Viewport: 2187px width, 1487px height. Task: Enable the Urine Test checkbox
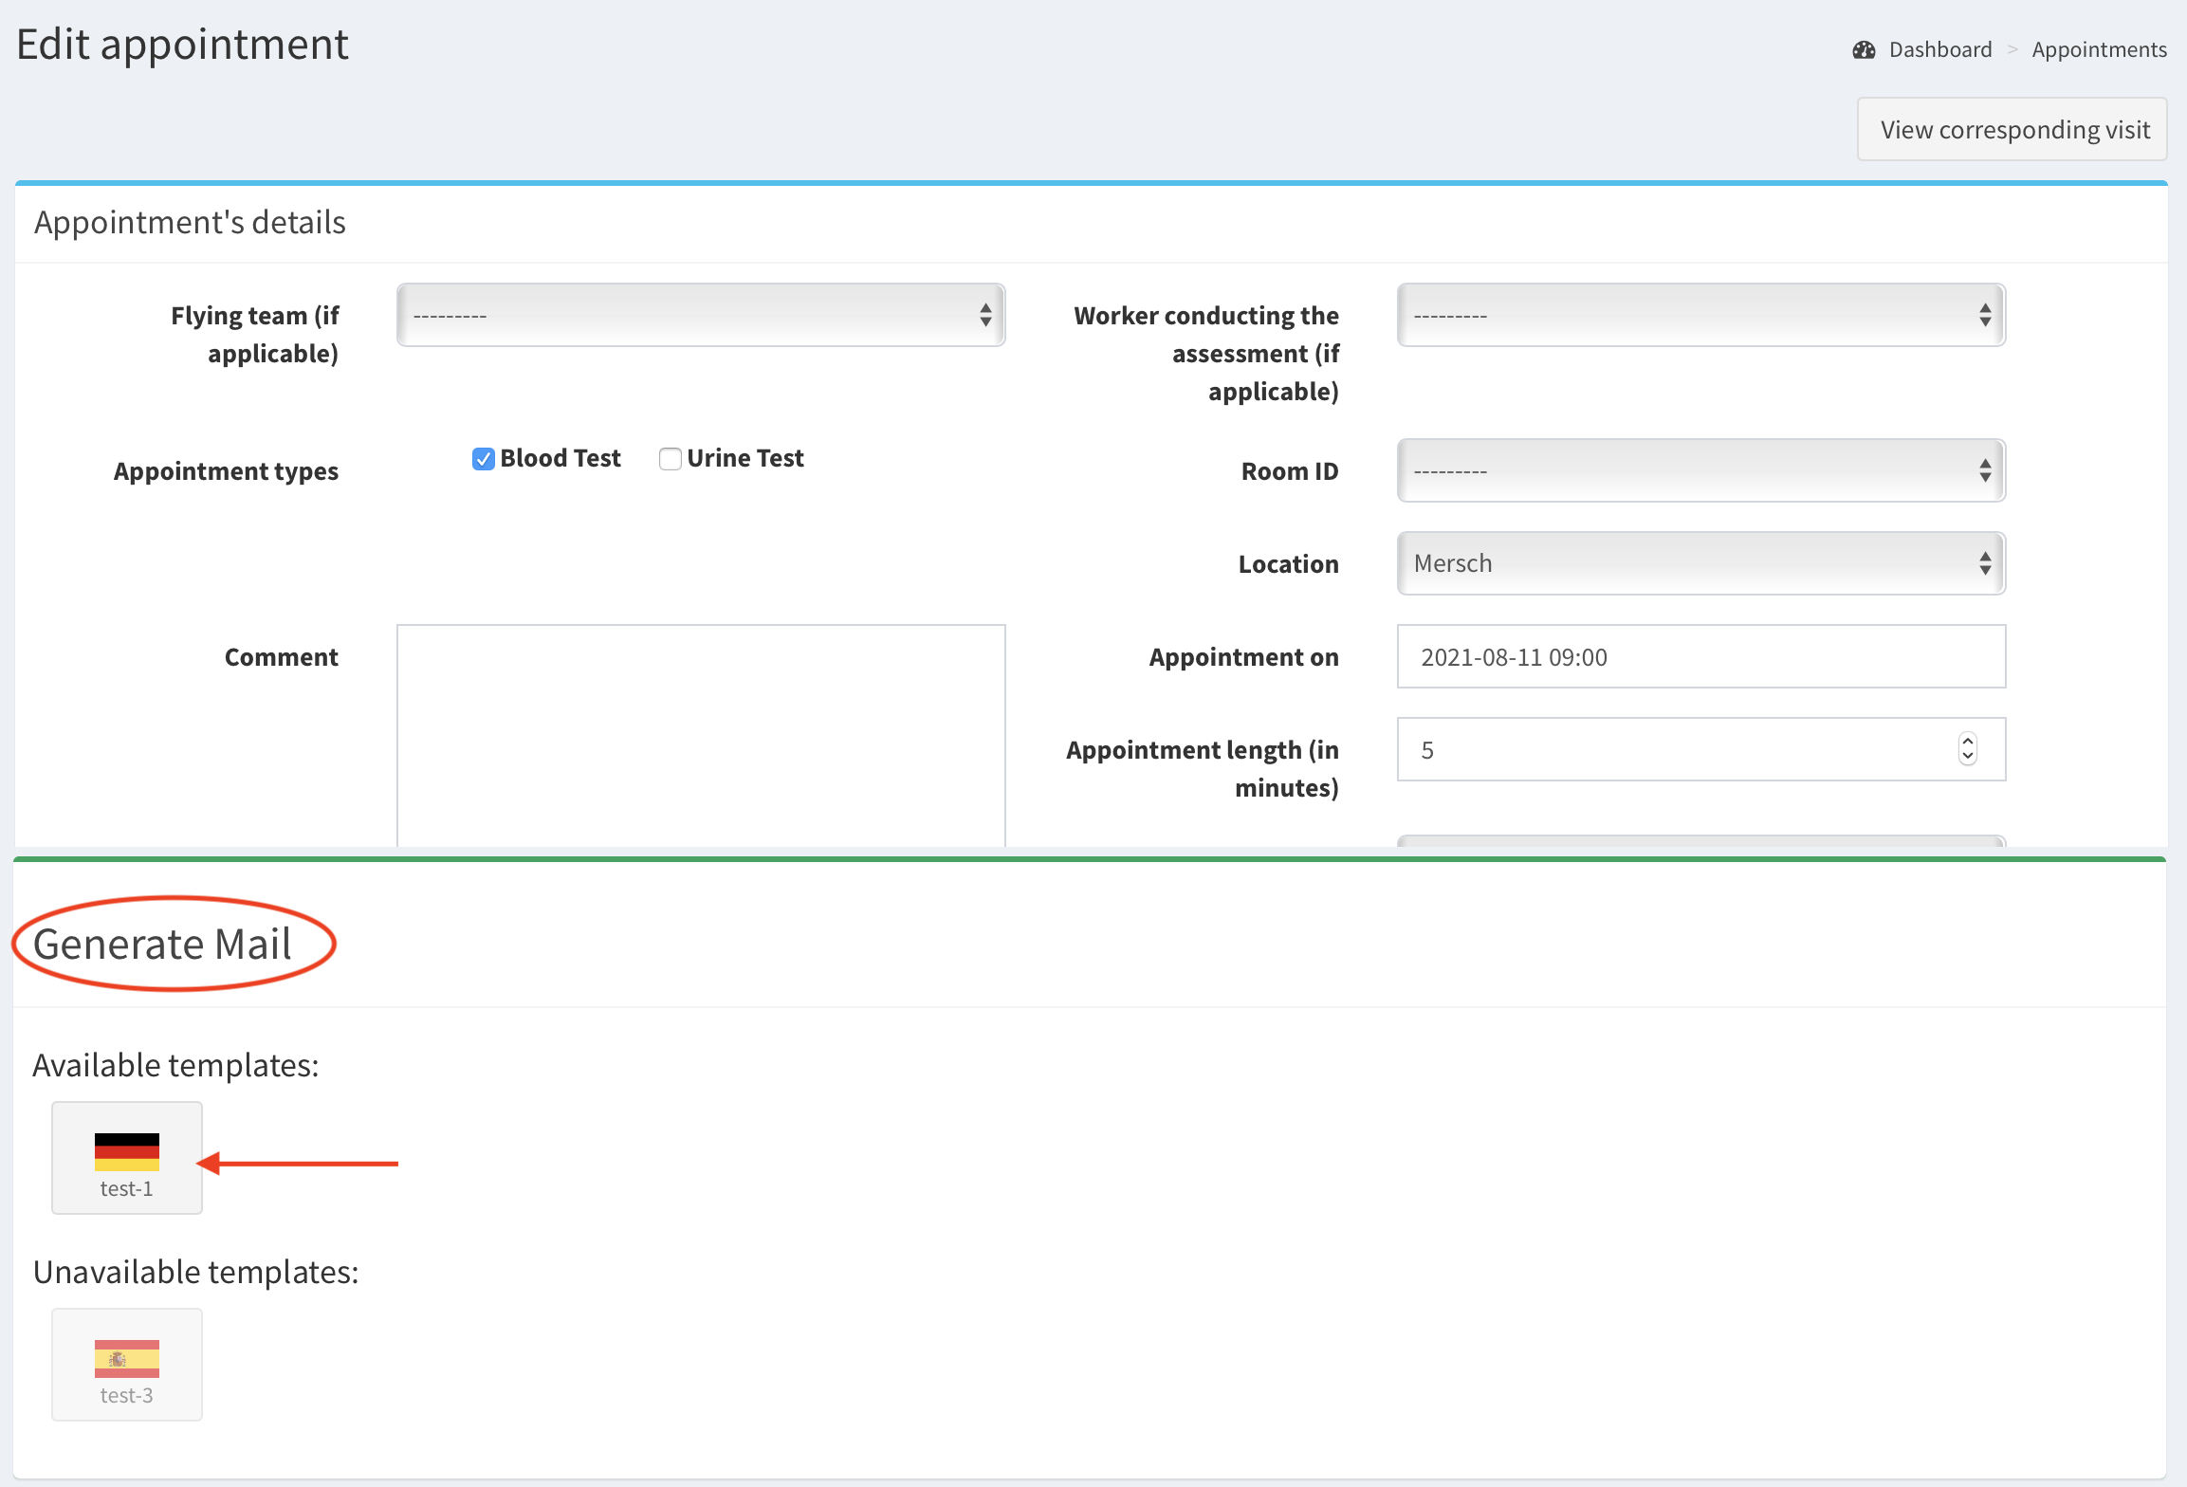click(670, 459)
